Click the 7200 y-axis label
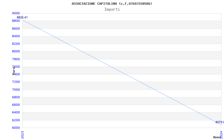Viewport: 224px width, 140px height. (x=16, y=82)
